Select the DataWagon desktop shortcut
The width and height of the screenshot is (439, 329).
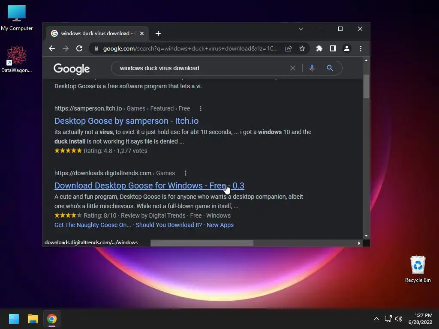17,59
